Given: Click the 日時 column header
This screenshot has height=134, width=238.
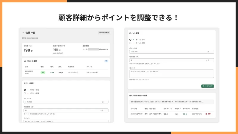Looking at the screenshot, I should tap(26, 67).
